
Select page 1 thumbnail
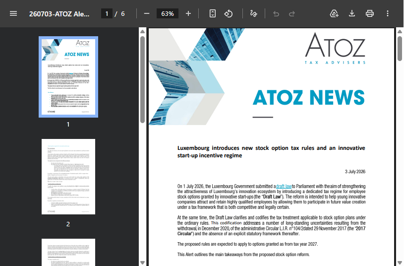point(68,77)
